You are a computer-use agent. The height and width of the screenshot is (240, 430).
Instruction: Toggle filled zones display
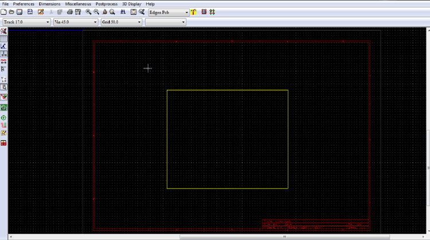click(3, 108)
